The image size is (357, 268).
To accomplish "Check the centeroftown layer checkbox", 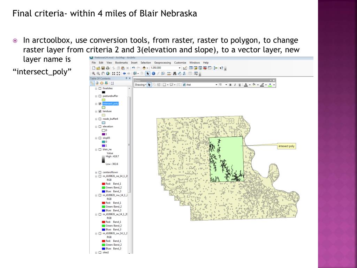I will pos(100,172).
